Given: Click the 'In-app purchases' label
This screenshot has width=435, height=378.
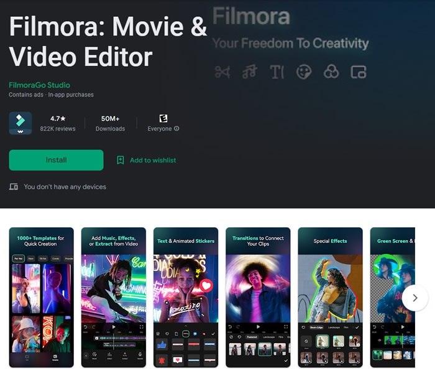Looking at the screenshot, I should tap(71, 95).
